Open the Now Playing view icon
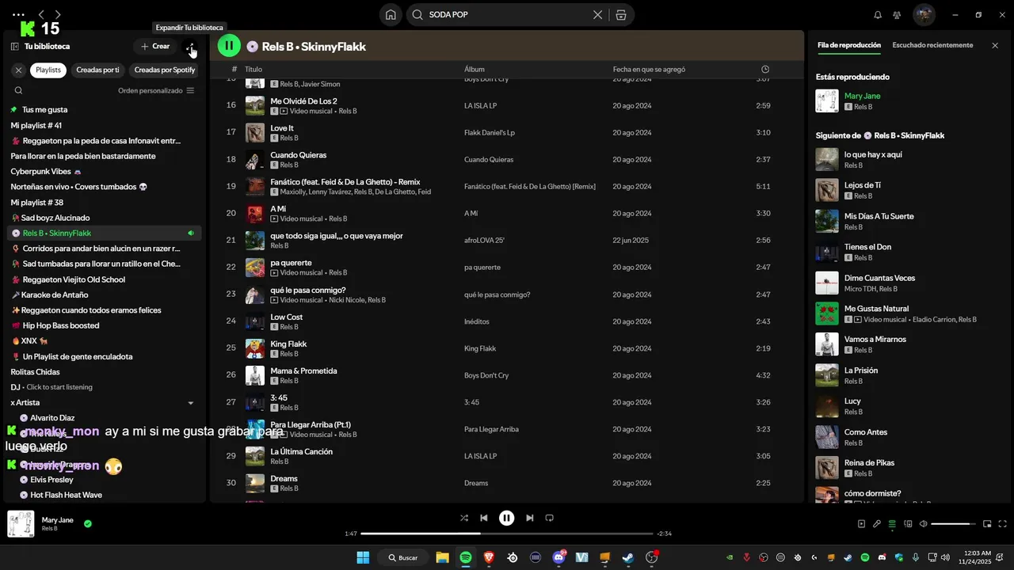Viewport: 1014px width, 570px height. coord(861,523)
